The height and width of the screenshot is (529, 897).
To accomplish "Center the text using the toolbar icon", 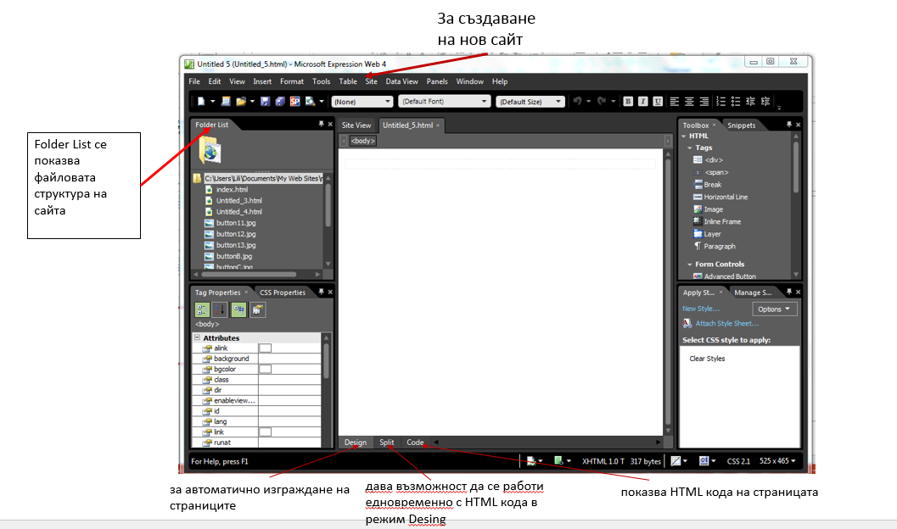I will click(x=689, y=101).
